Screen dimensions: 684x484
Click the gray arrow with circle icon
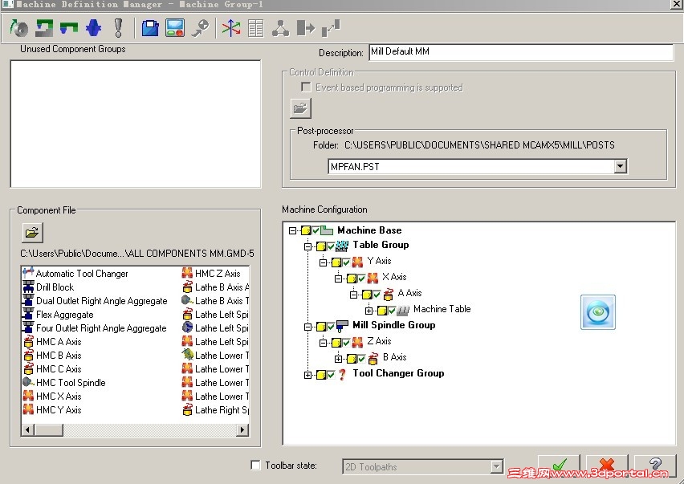click(200, 28)
